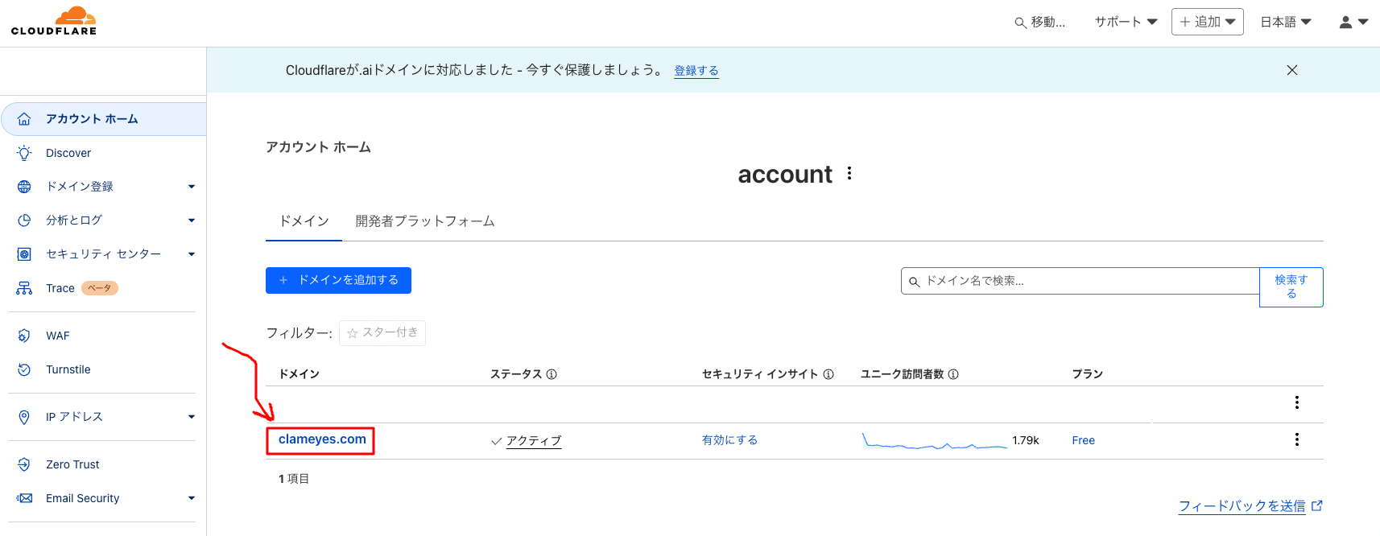1380x536 pixels.
Task: Click the 移動... search box in header
Action: tap(1040, 23)
